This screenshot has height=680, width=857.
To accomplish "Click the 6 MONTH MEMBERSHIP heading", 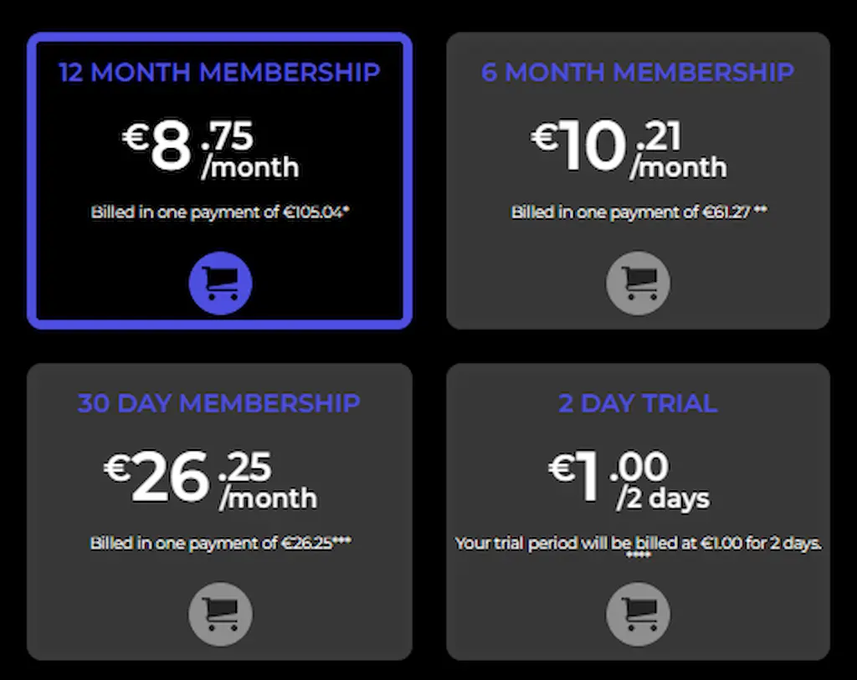I will [x=638, y=73].
